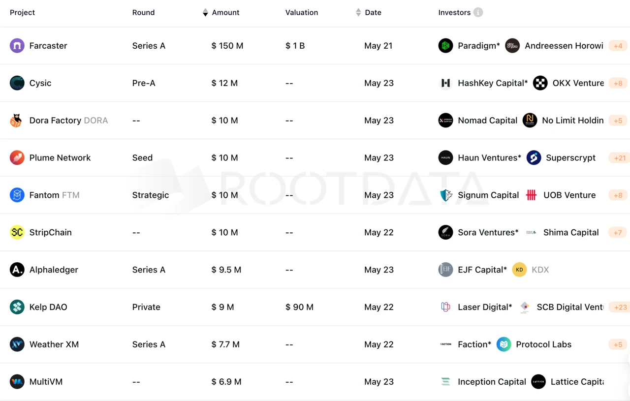The height and width of the screenshot is (401, 630).
Task: Click the Dora Factory owl icon
Action: point(16,121)
